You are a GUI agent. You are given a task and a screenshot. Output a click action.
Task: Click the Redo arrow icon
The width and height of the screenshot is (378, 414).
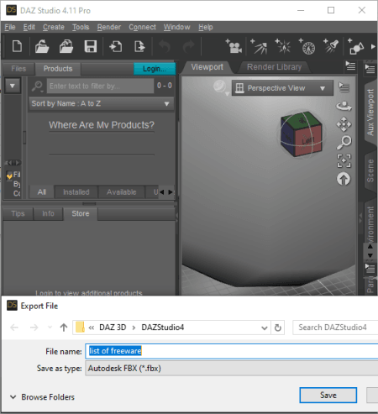click(x=188, y=46)
